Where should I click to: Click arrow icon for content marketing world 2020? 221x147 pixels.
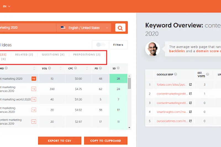[x=34, y=99]
